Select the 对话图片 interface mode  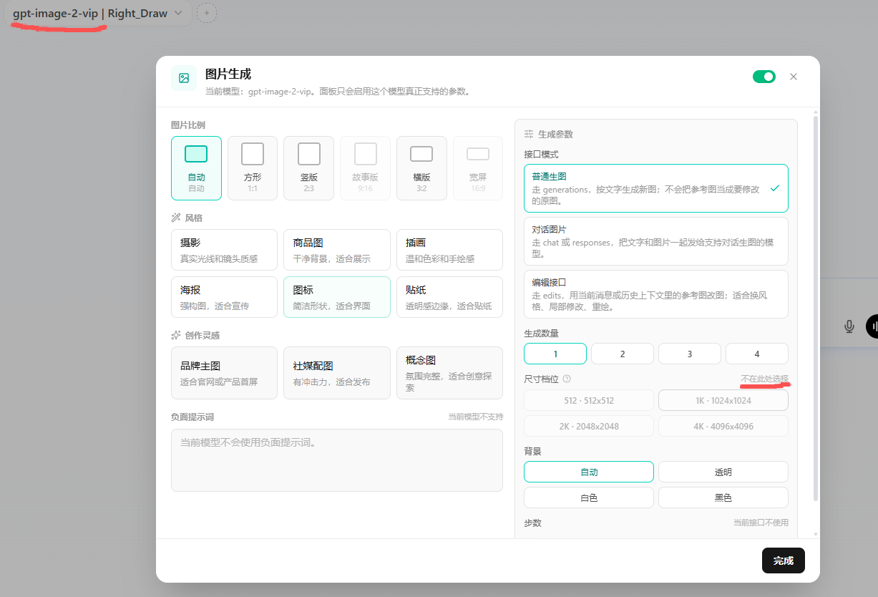(x=656, y=241)
